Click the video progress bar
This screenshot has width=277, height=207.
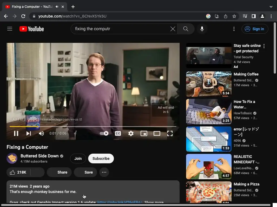click(x=93, y=126)
